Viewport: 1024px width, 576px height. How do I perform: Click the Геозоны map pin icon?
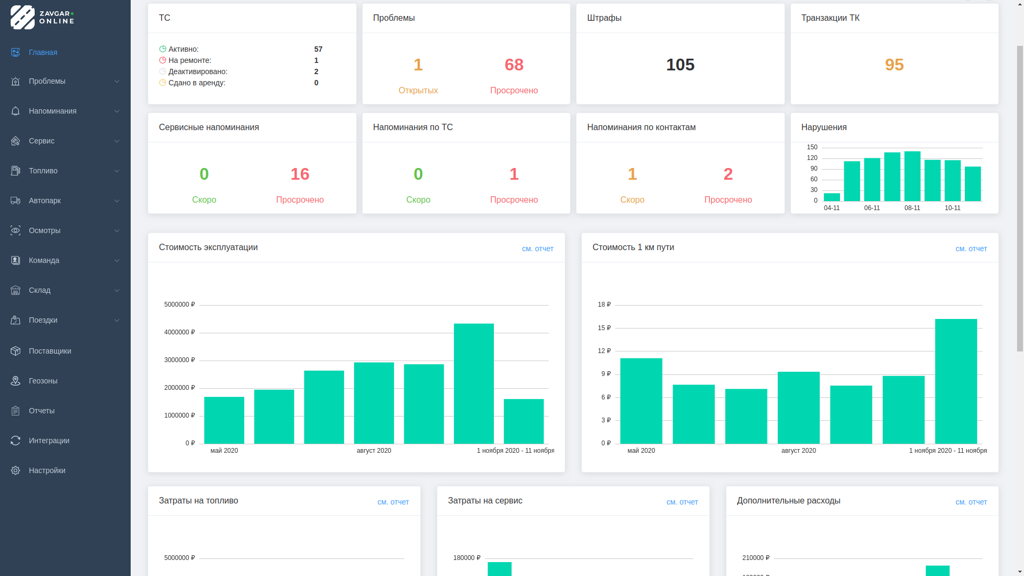15,381
